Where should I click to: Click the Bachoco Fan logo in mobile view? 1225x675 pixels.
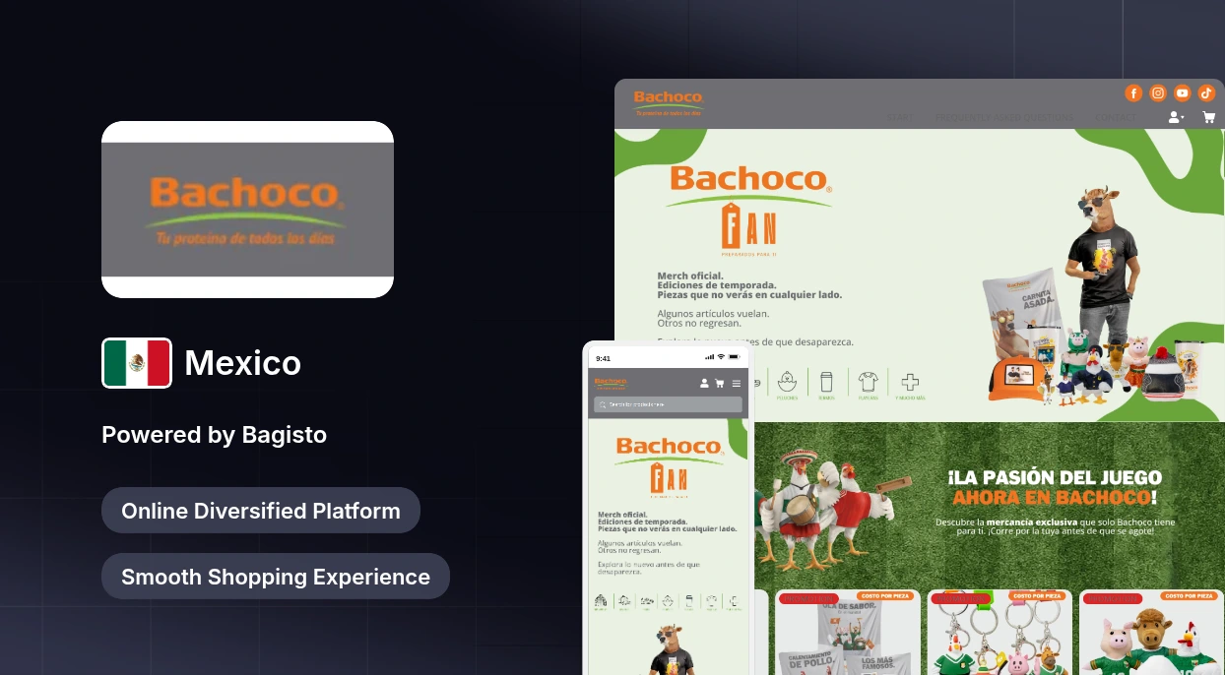(670, 467)
